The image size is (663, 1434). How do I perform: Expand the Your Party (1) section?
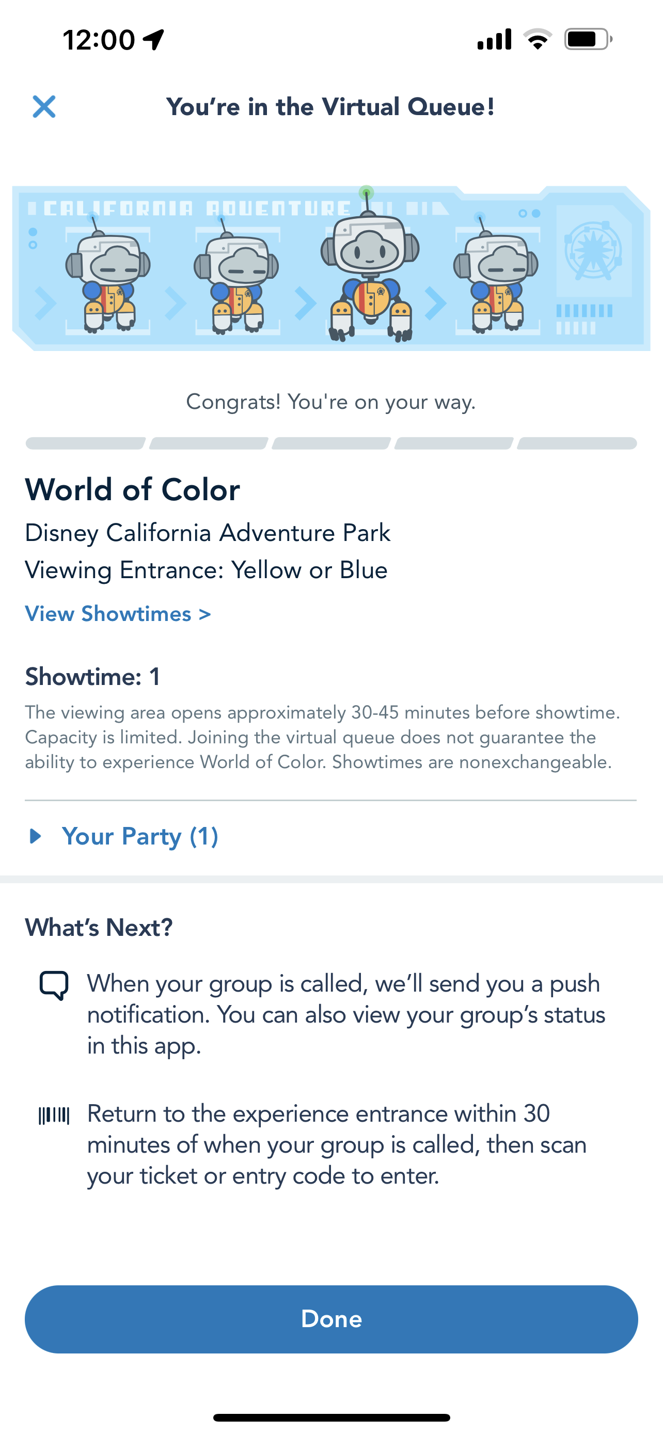coord(140,837)
